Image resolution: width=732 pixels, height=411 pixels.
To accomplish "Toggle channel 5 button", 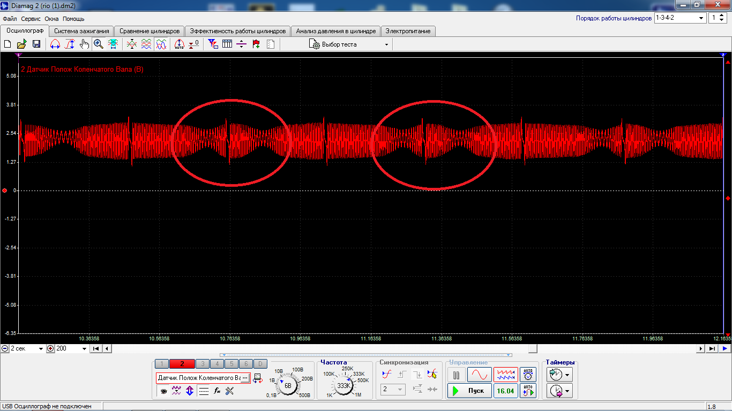I will point(231,364).
